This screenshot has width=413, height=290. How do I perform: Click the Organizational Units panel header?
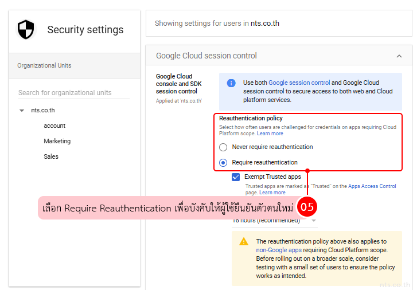pos(45,66)
